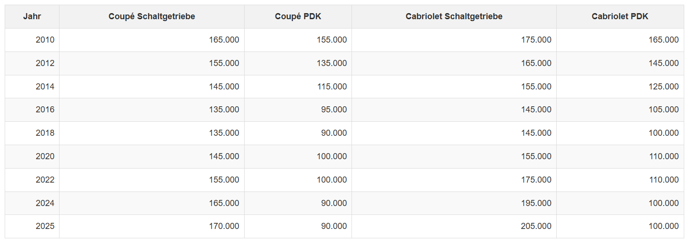Select Cabriolet Schaltgetriebe value 205.000
This screenshot has width=688, height=243.
point(536,226)
